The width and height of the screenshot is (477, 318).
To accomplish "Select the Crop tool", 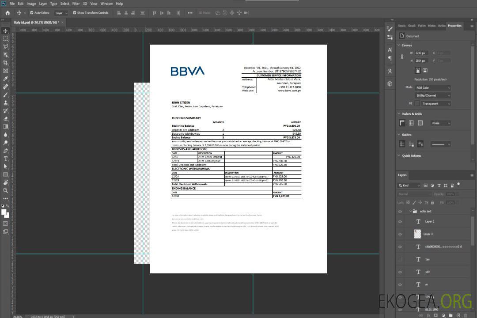I will click(x=5, y=63).
